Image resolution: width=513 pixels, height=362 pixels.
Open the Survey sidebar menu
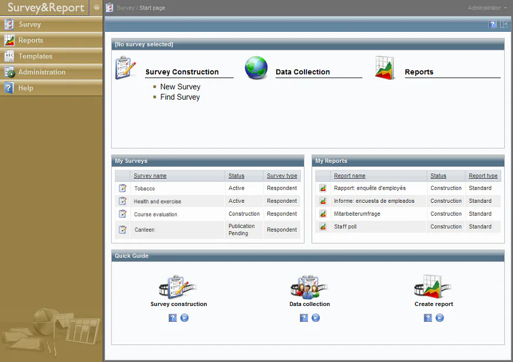click(51, 24)
